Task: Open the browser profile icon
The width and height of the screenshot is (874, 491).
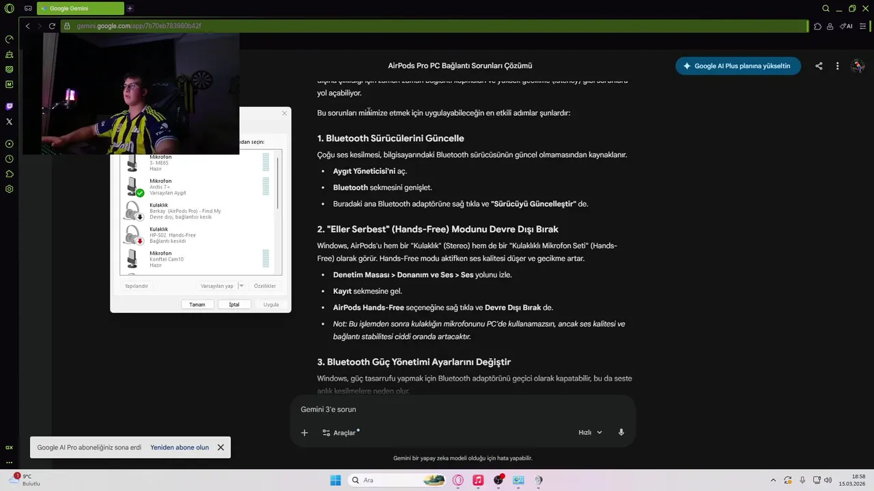Action: pos(830,26)
